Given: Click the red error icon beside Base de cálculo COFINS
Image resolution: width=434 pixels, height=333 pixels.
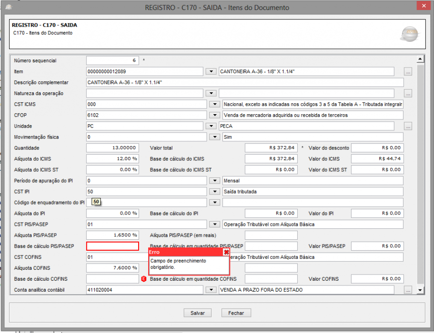Looking at the screenshot, I should 144,279.
